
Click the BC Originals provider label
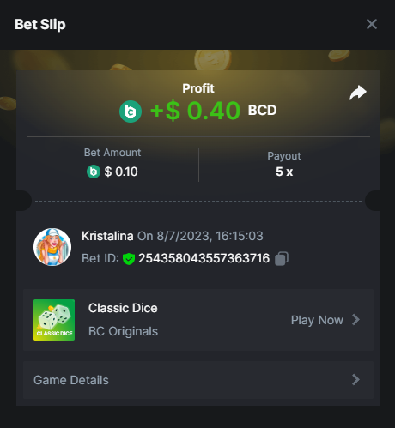[123, 331]
